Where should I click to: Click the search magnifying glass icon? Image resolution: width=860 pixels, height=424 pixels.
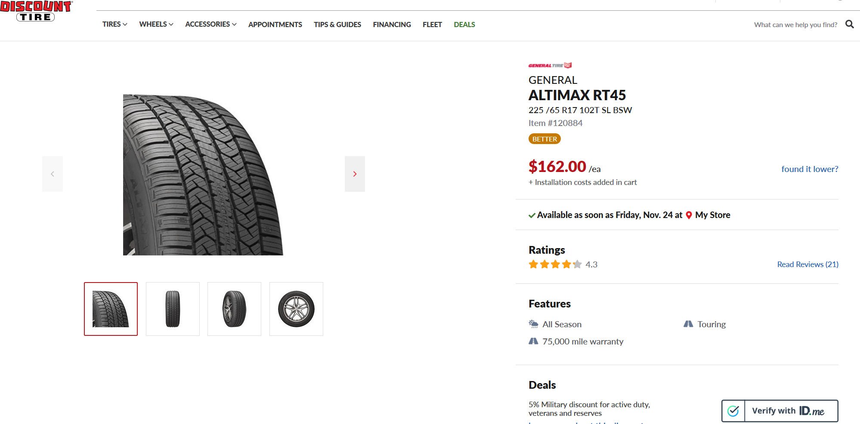point(849,24)
